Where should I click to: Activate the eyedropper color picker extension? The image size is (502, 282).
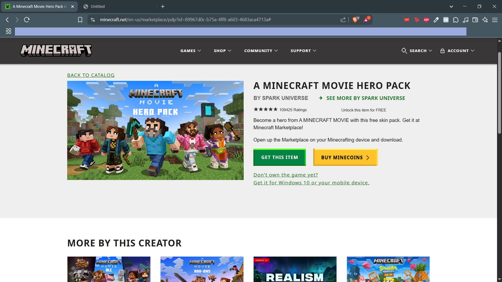pos(436,20)
